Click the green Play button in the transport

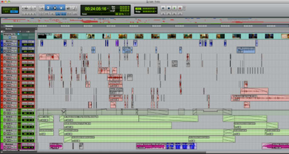pyautogui.click(x=174, y=8)
